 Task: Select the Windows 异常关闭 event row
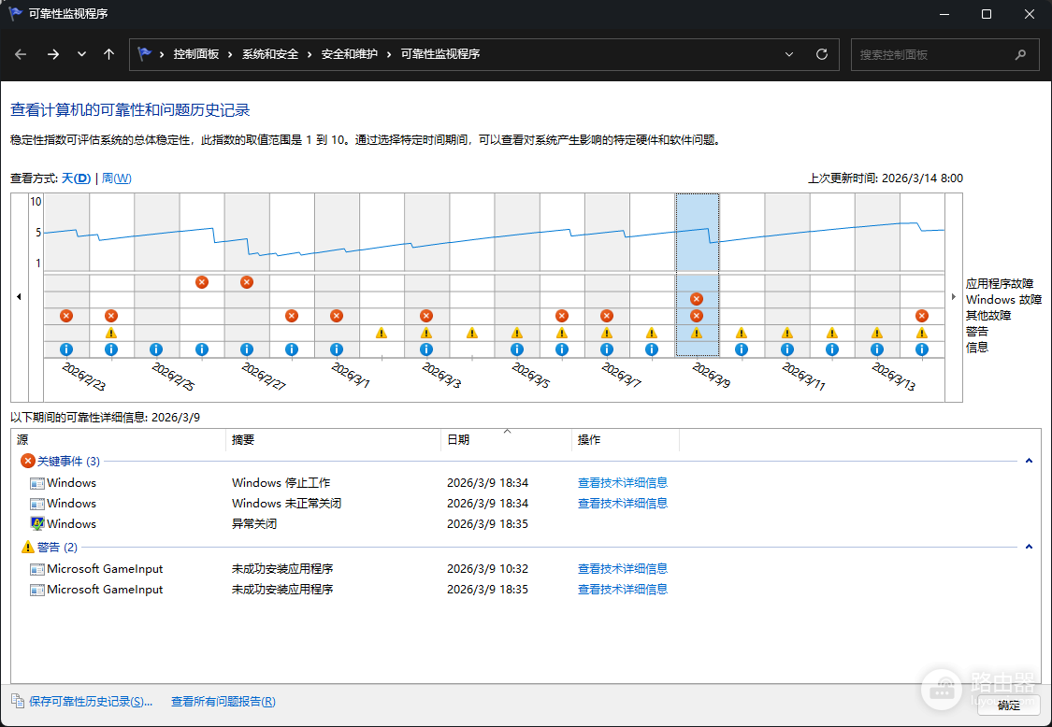(526, 524)
